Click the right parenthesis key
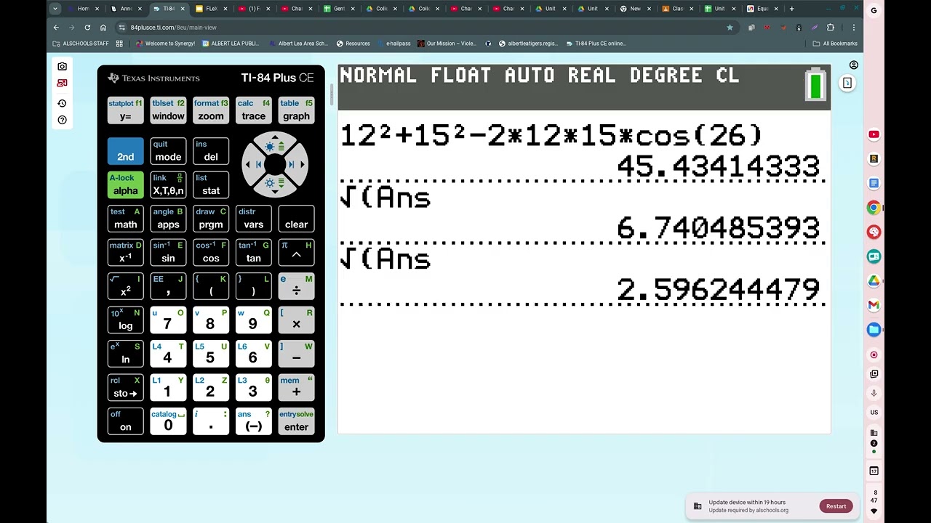 [x=254, y=286]
